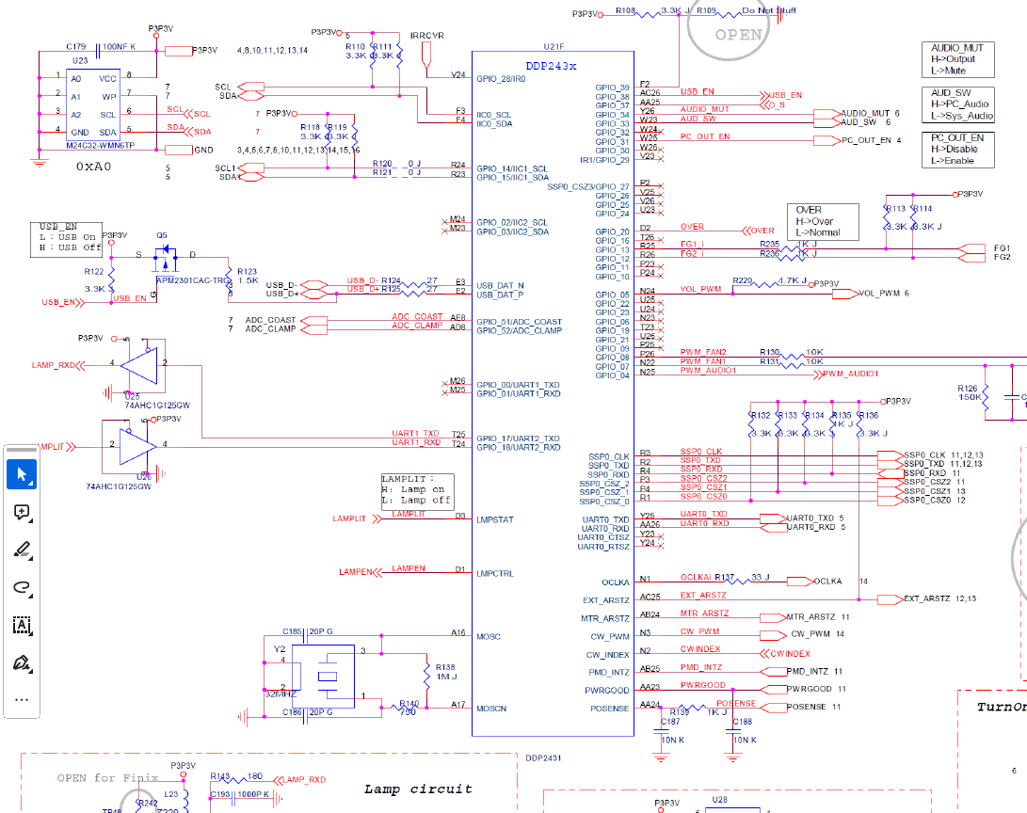Click the C188 capacitor label

pos(743,722)
